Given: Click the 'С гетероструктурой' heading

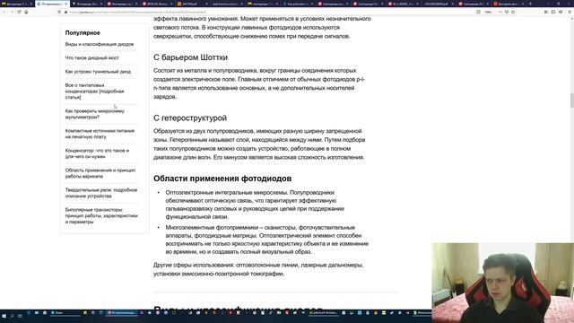Looking at the screenshot, I should pyautogui.click(x=190, y=118).
